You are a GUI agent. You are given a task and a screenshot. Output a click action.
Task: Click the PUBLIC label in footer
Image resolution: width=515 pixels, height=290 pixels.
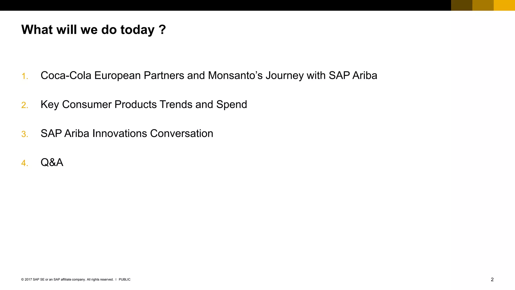click(124, 279)
